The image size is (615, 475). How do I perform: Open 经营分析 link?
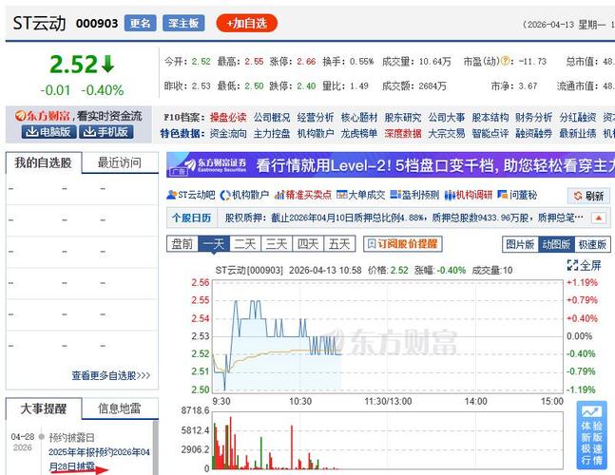click(x=316, y=117)
